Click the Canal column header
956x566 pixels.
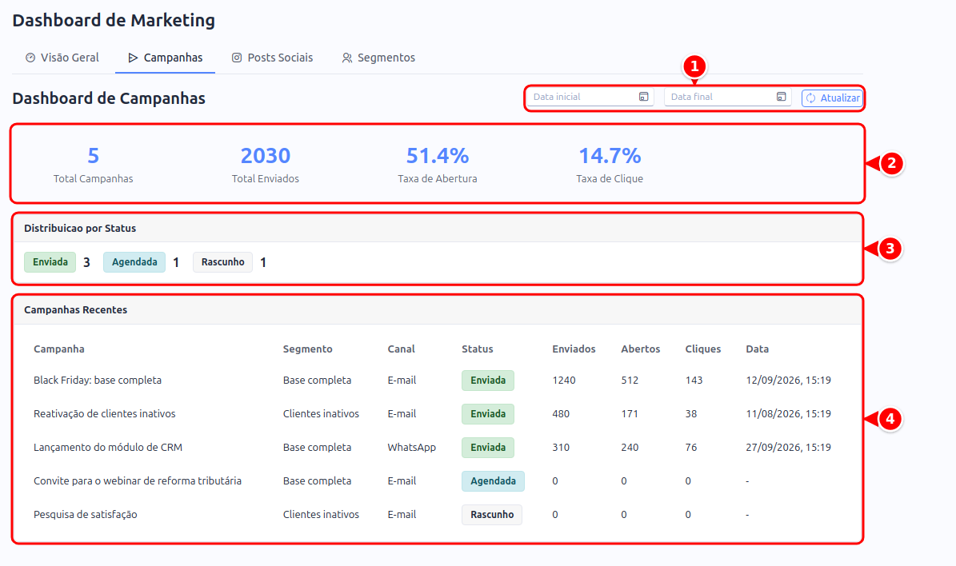tap(401, 349)
